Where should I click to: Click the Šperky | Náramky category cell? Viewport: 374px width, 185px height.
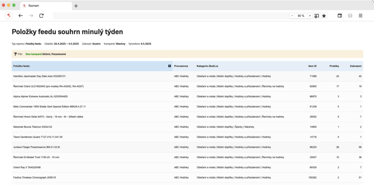225,127
